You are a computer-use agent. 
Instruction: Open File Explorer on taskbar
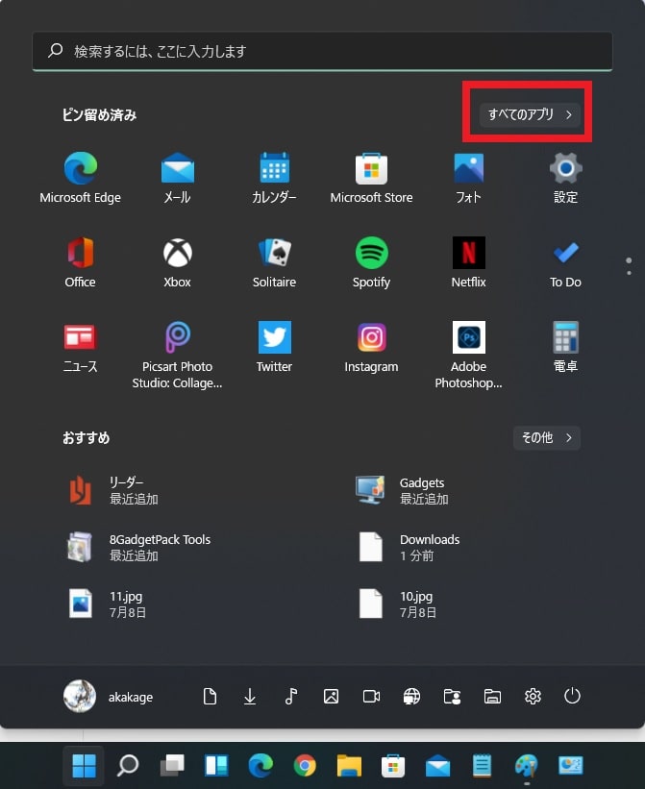349,766
